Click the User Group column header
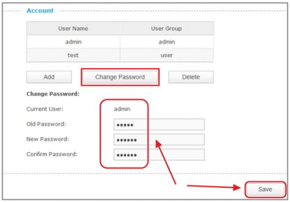The image size is (290, 202). click(x=166, y=29)
